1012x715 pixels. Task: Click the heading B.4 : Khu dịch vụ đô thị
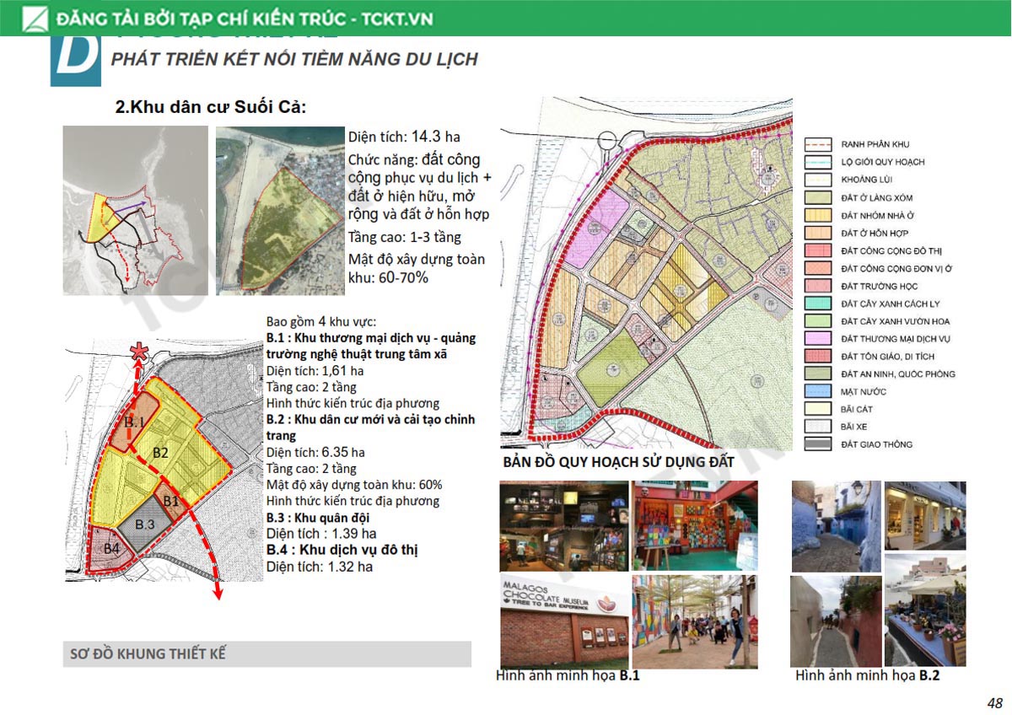click(x=342, y=550)
